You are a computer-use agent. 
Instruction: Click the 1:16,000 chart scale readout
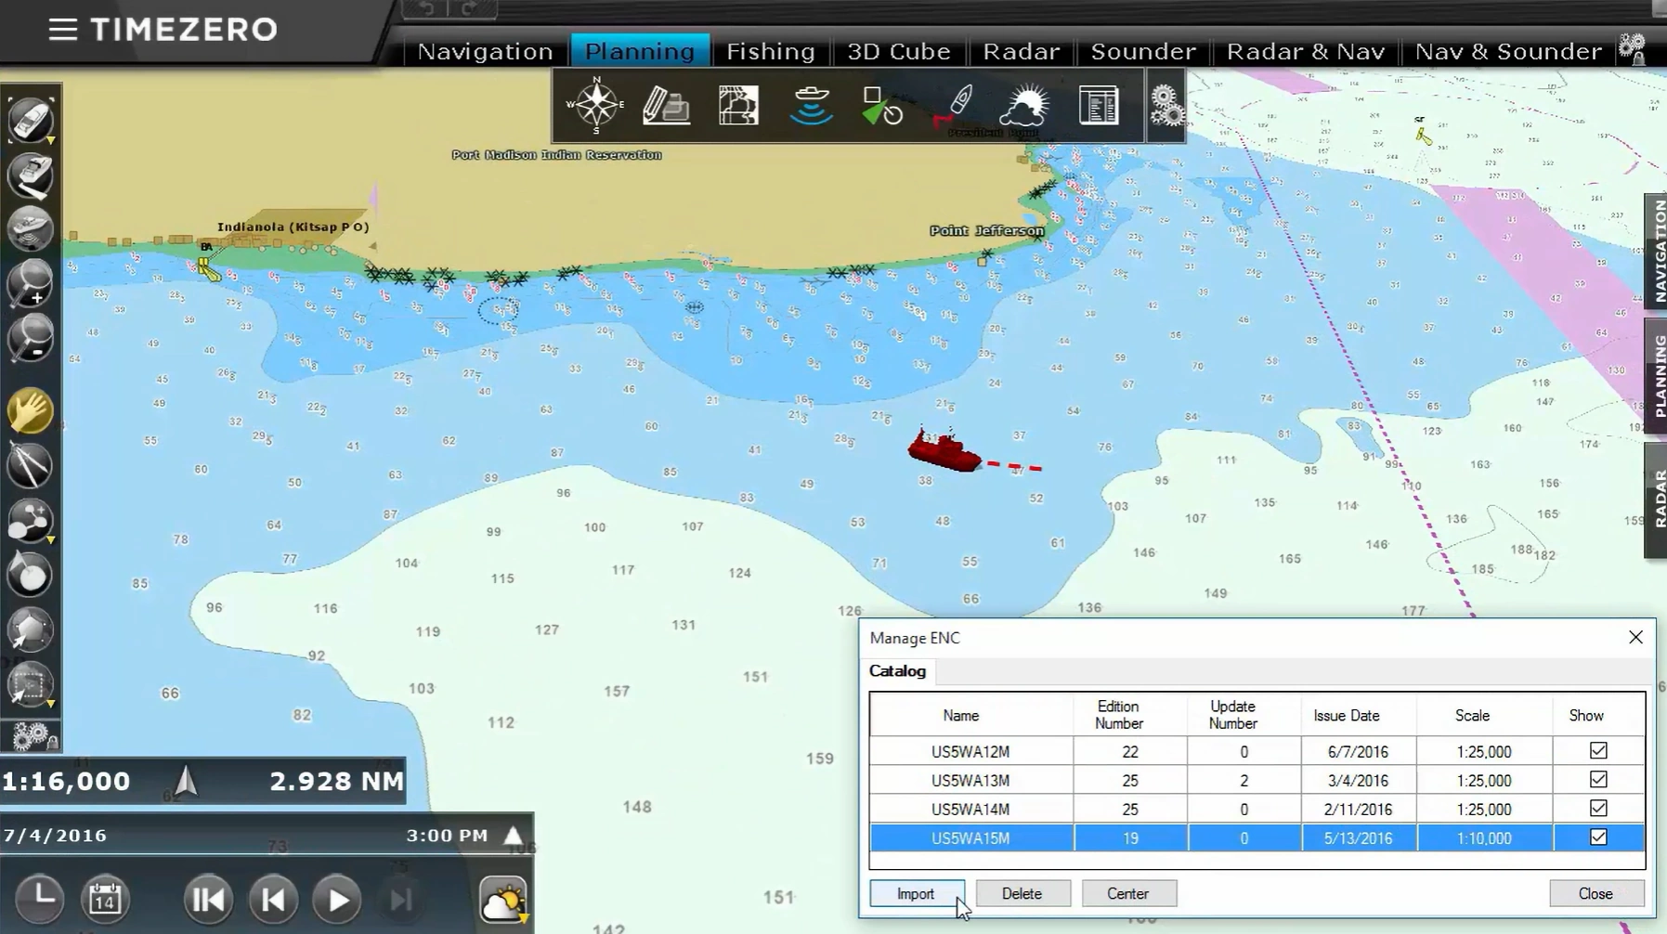66,781
